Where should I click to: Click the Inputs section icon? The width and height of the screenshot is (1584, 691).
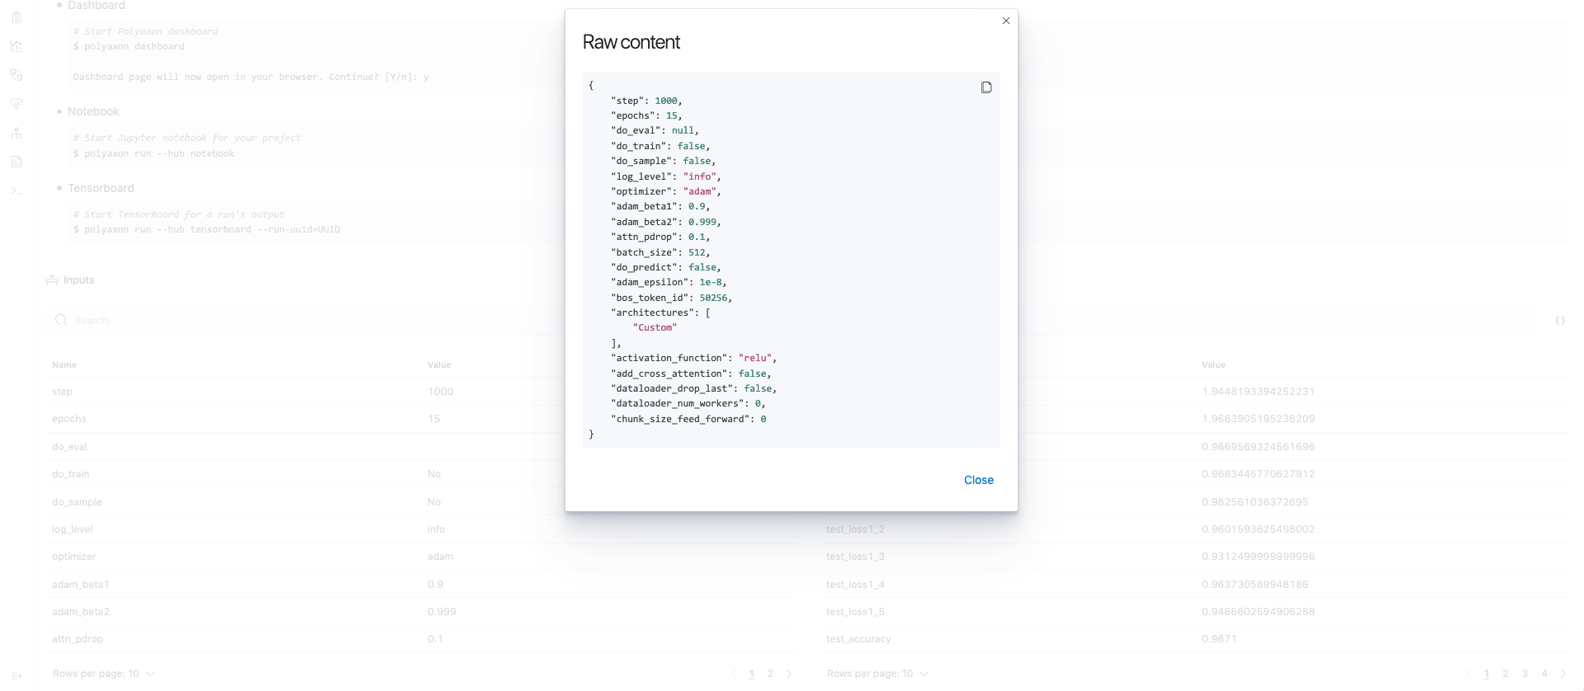(52, 280)
